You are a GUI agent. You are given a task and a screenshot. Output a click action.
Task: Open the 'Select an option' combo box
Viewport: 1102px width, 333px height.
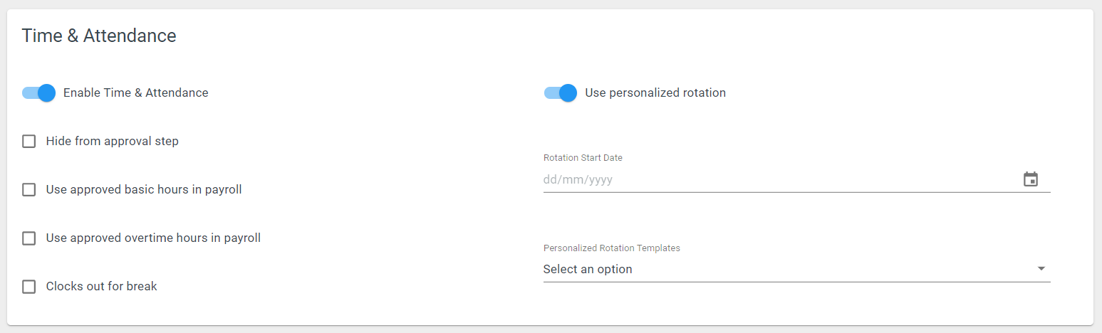point(796,269)
